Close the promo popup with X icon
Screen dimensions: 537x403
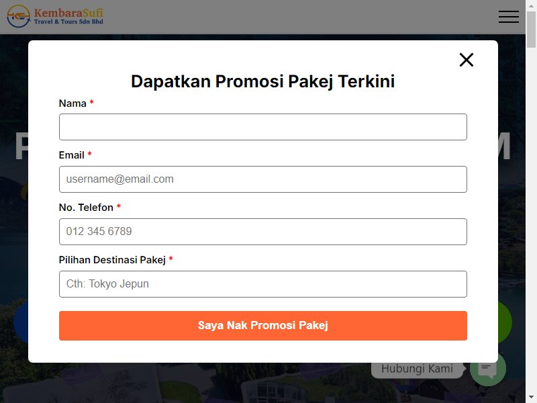coord(466,60)
